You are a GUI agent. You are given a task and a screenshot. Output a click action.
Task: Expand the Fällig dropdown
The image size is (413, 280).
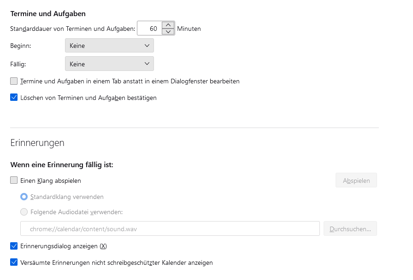tap(109, 64)
